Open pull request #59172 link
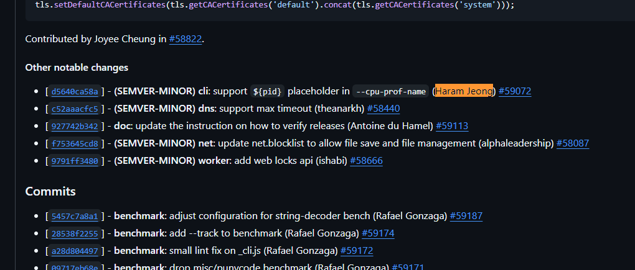 (357, 251)
